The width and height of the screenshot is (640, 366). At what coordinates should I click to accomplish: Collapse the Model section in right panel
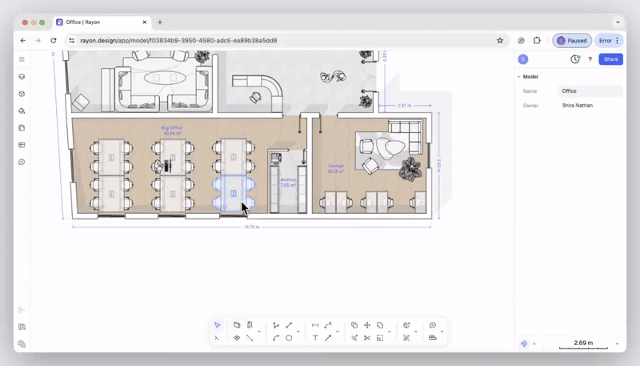tap(518, 77)
